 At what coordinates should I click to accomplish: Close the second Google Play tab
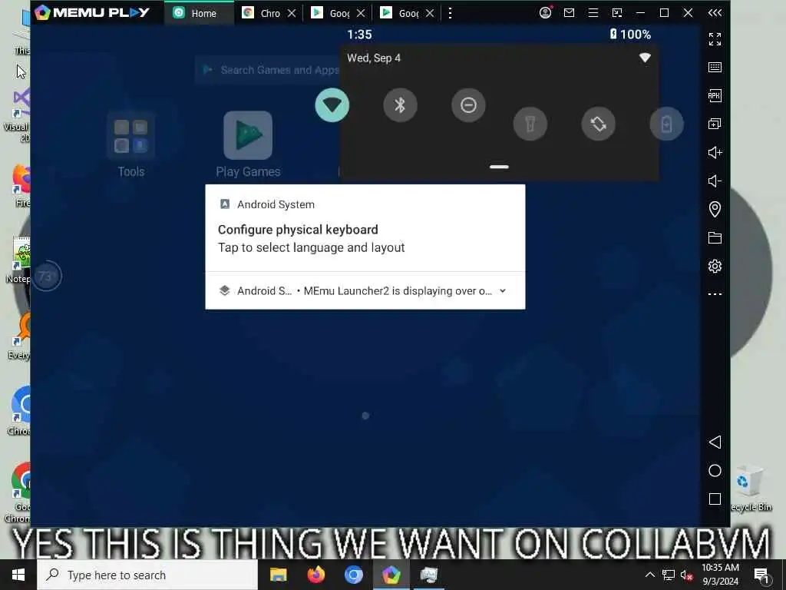[430, 14]
